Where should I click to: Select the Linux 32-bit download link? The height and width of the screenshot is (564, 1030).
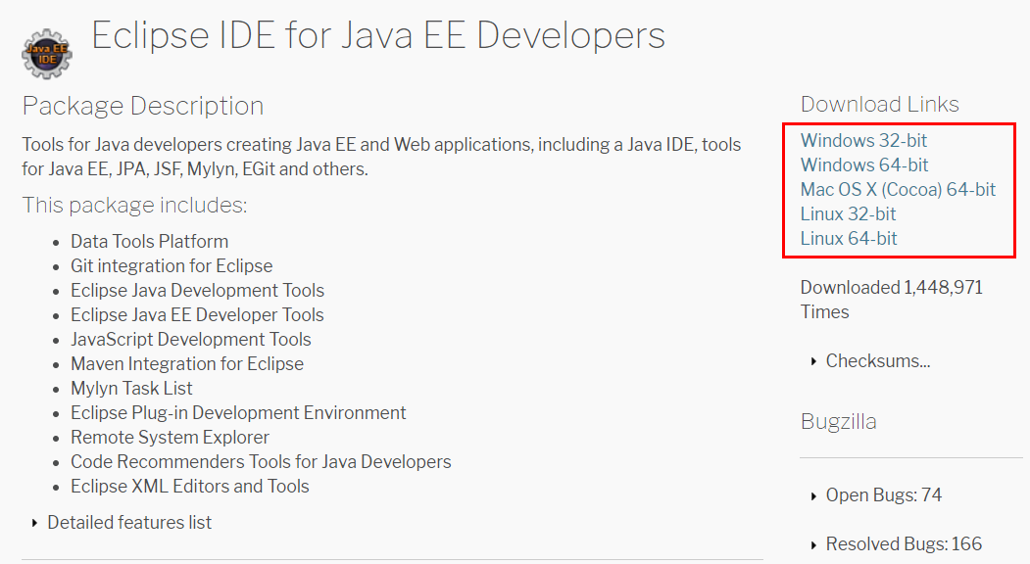848,214
